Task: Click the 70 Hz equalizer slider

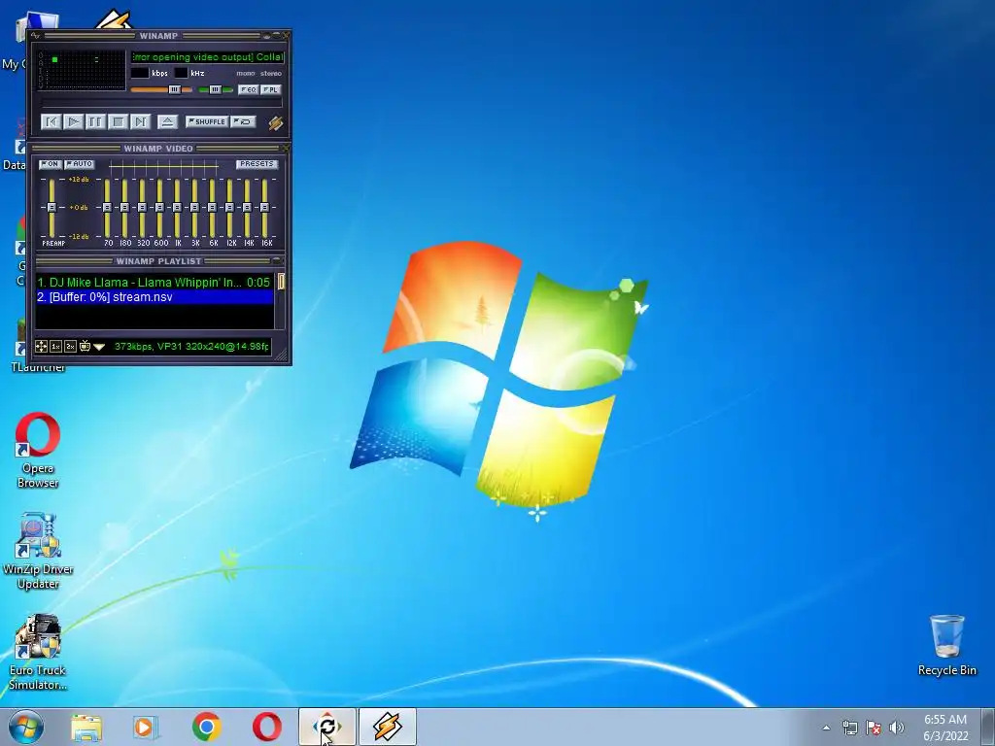Action: click(107, 208)
